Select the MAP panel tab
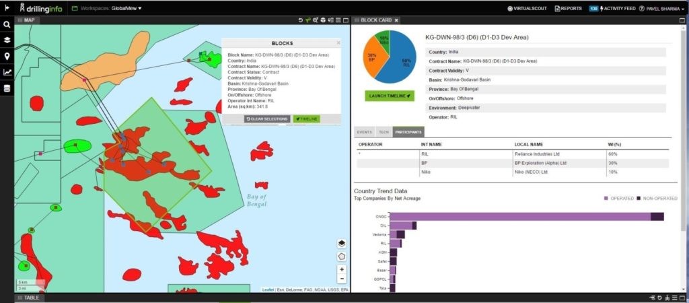689x303 pixels. coord(26,20)
